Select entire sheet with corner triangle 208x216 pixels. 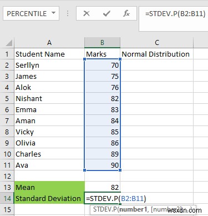click(9, 43)
